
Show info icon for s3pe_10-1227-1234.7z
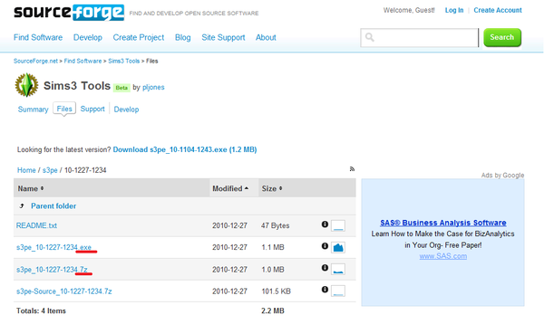325,268
